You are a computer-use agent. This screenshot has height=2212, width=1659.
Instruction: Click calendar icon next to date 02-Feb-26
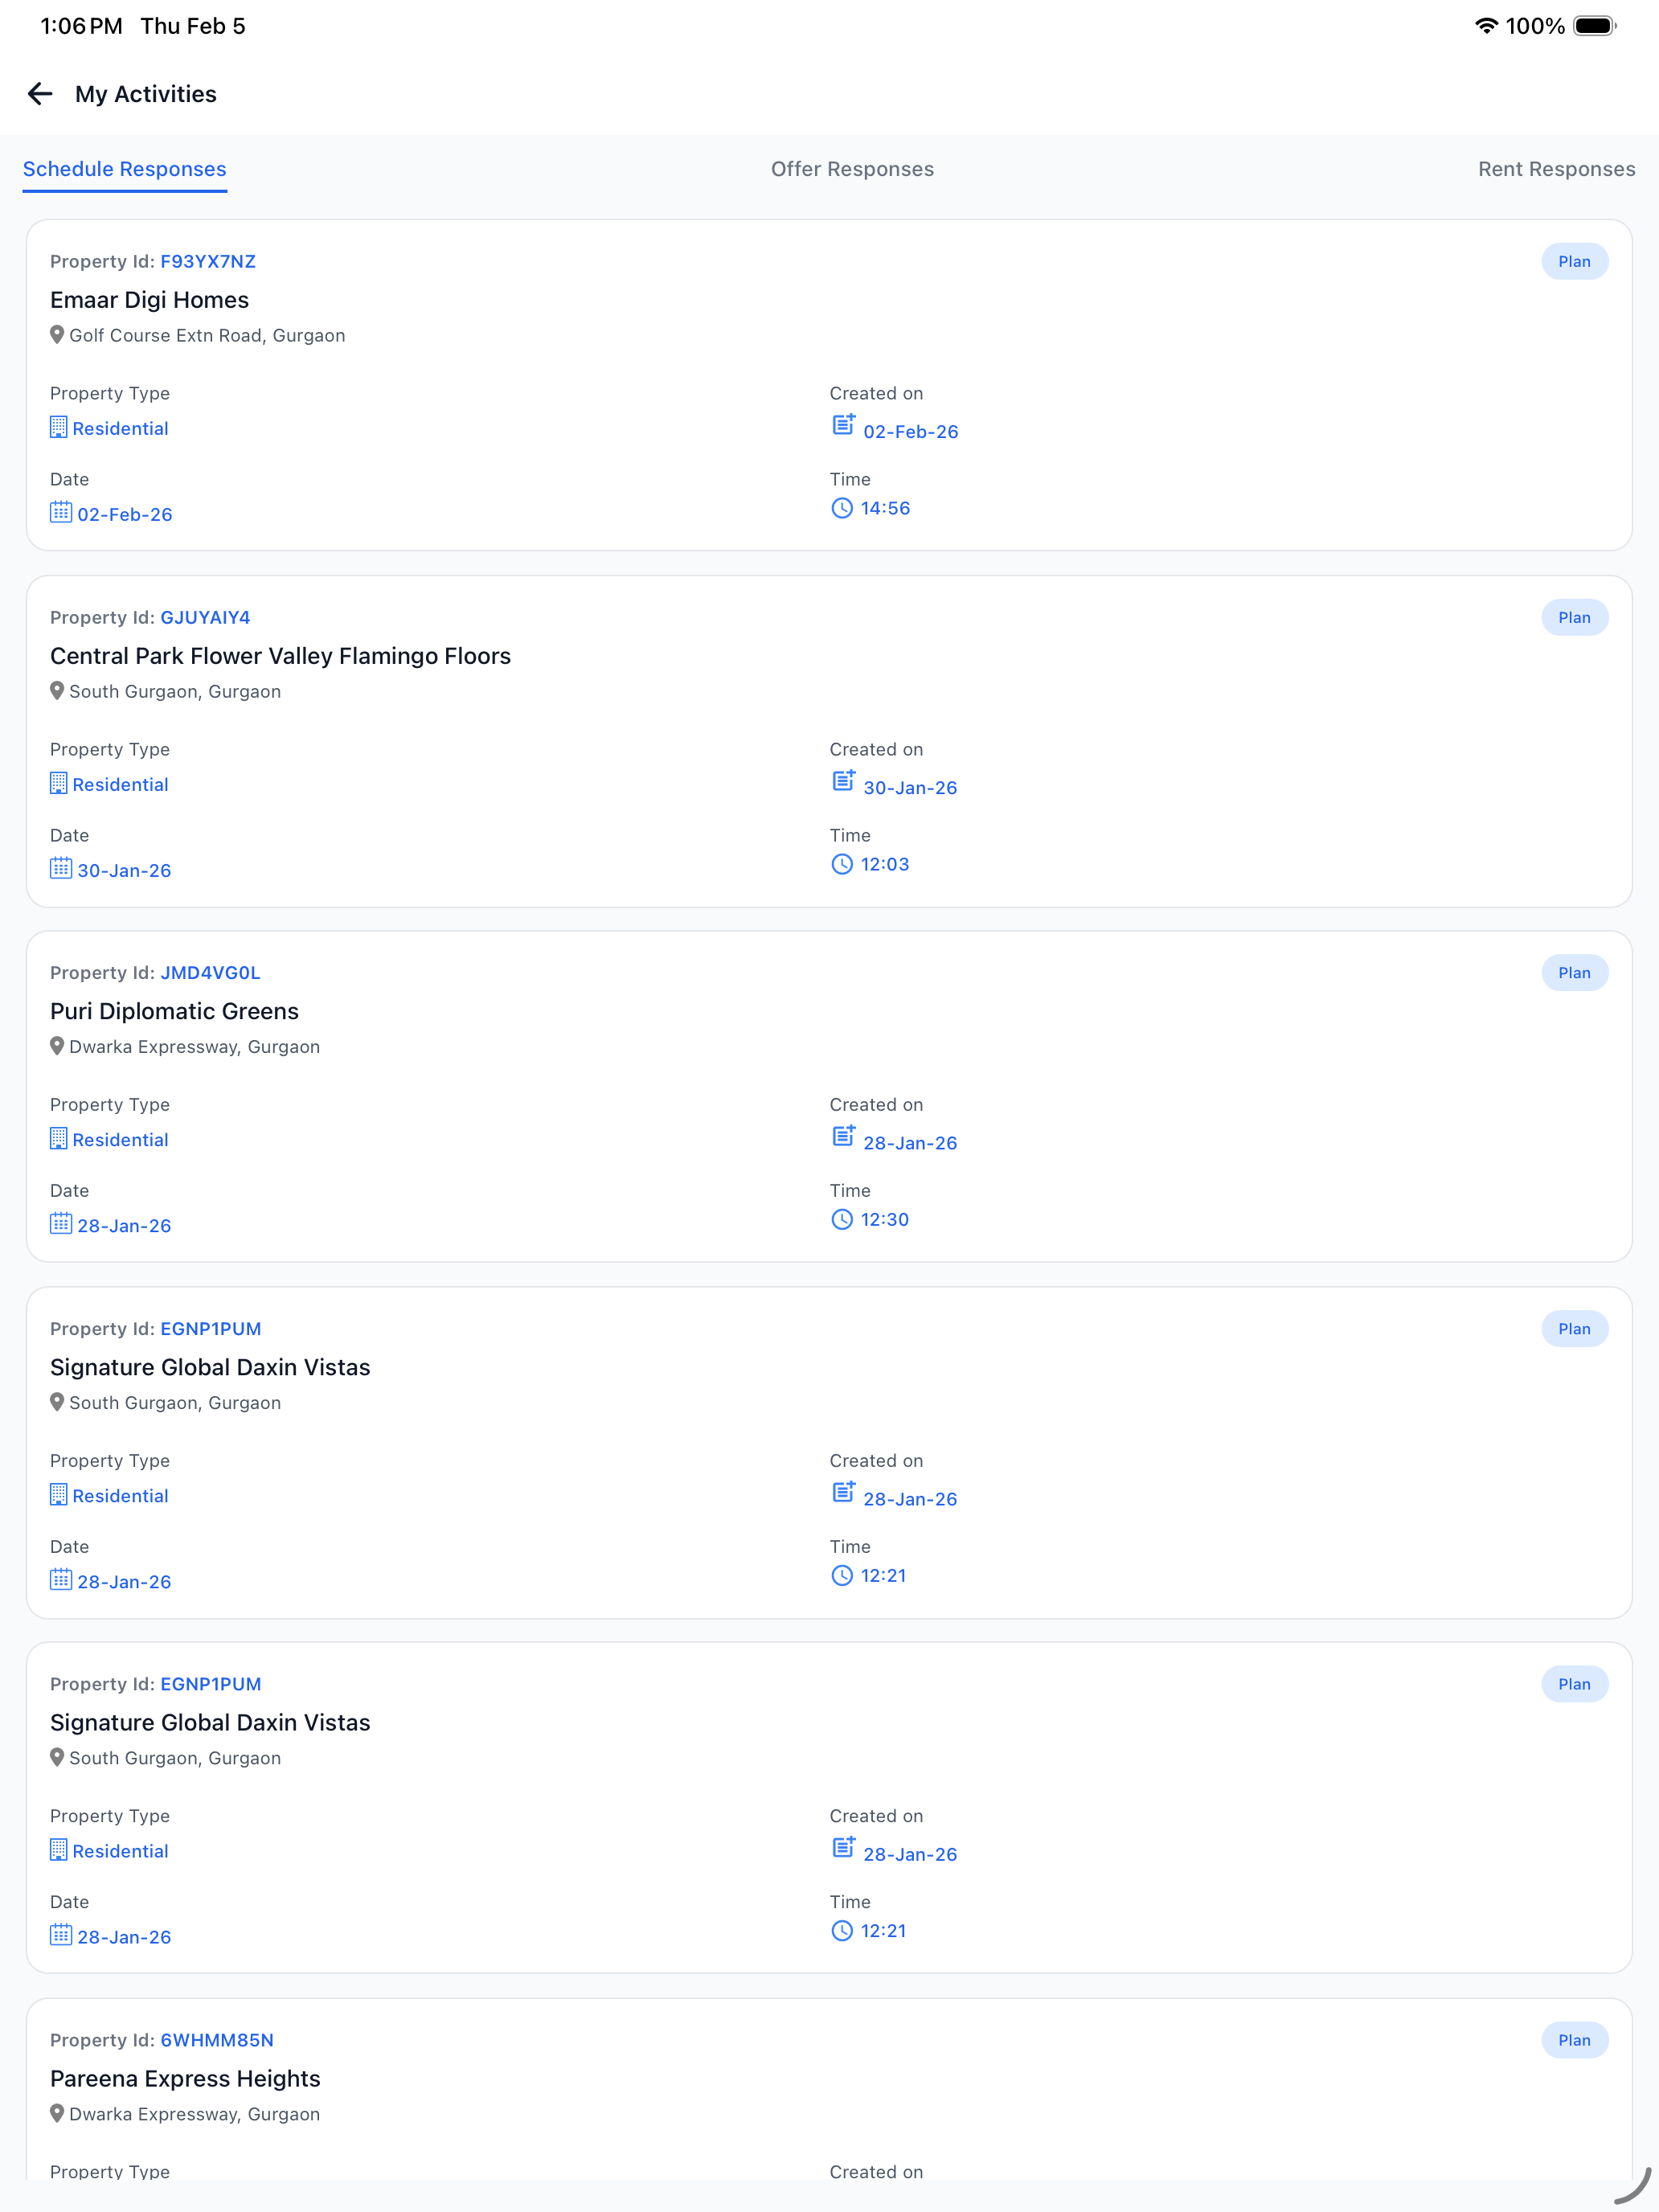click(x=61, y=512)
